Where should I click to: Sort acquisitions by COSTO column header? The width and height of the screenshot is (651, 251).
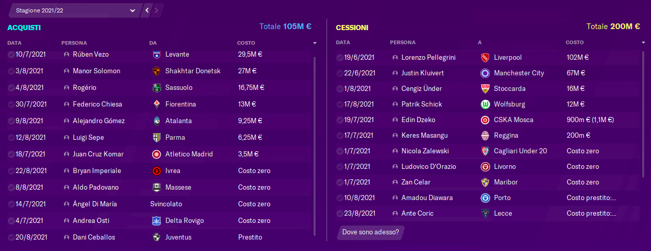click(x=246, y=43)
